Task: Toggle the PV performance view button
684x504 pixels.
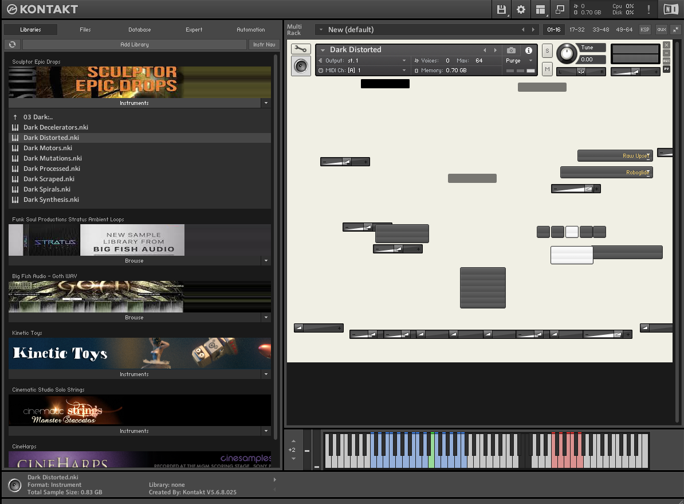Action: pos(667,69)
